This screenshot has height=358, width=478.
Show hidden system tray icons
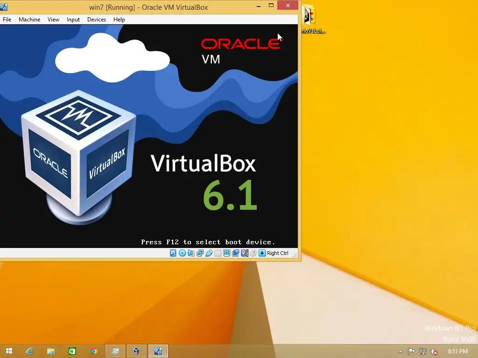click(x=400, y=351)
